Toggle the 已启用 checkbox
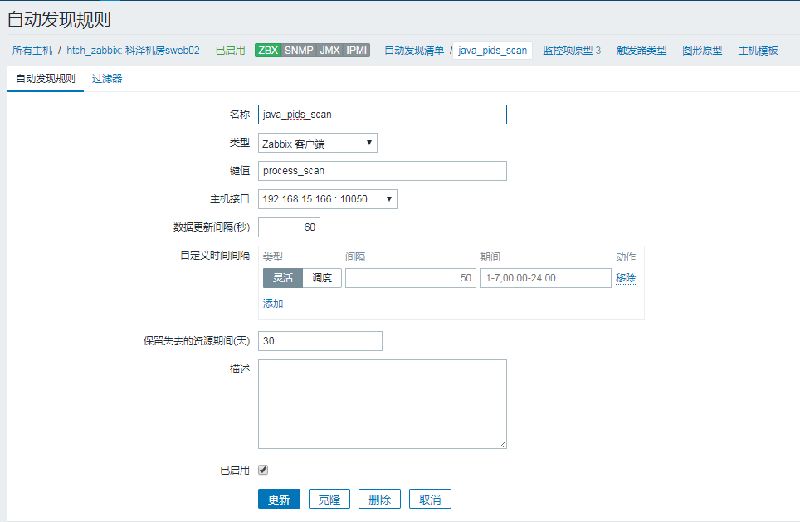The height and width of the screenshot is (522, 800). click(x=263, y=470)
